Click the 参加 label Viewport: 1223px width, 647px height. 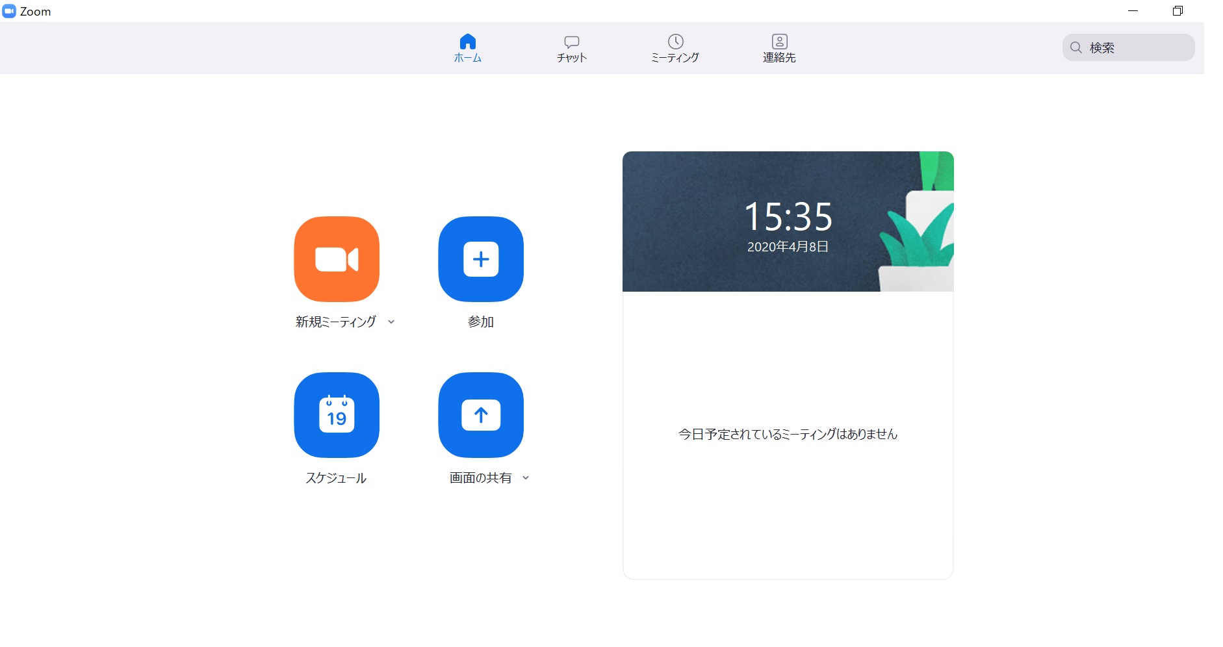click(481, 322)
